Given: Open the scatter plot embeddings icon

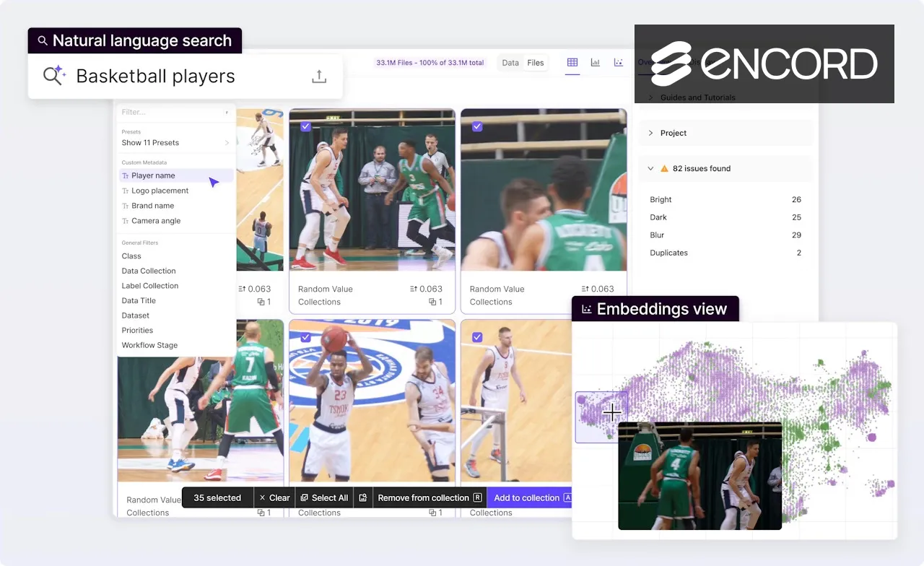Looking at the screenshot, I should click(619, 63).
